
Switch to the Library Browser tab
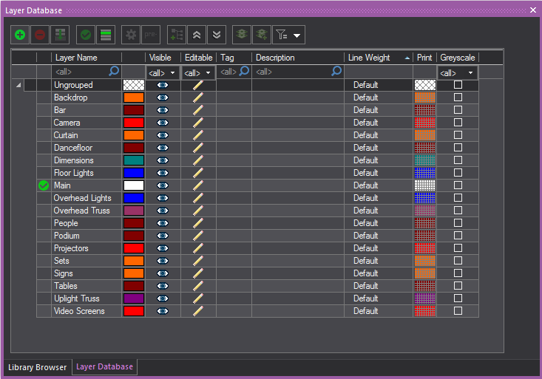click(37, 367)
